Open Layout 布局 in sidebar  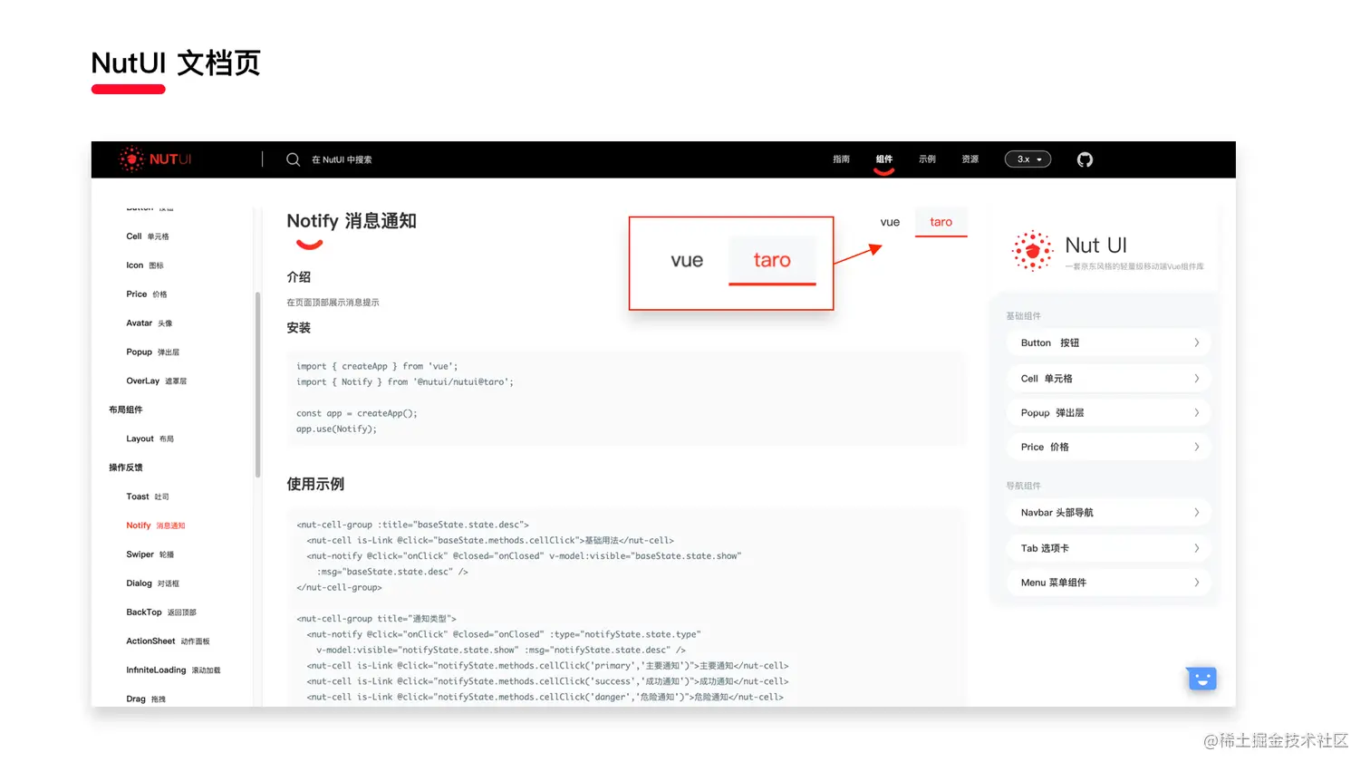150,439
